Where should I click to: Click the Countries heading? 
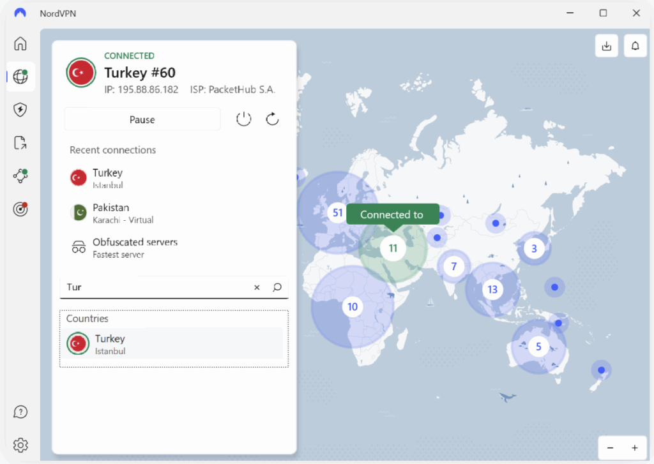pyautogui.click(x=87, y=318)
